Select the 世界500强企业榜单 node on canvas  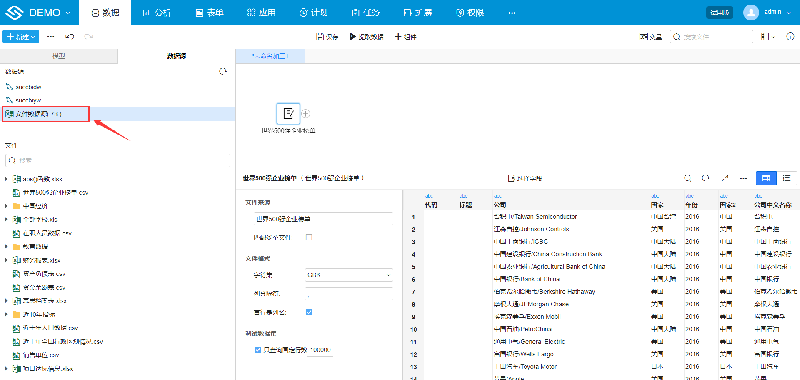(288, 114)
